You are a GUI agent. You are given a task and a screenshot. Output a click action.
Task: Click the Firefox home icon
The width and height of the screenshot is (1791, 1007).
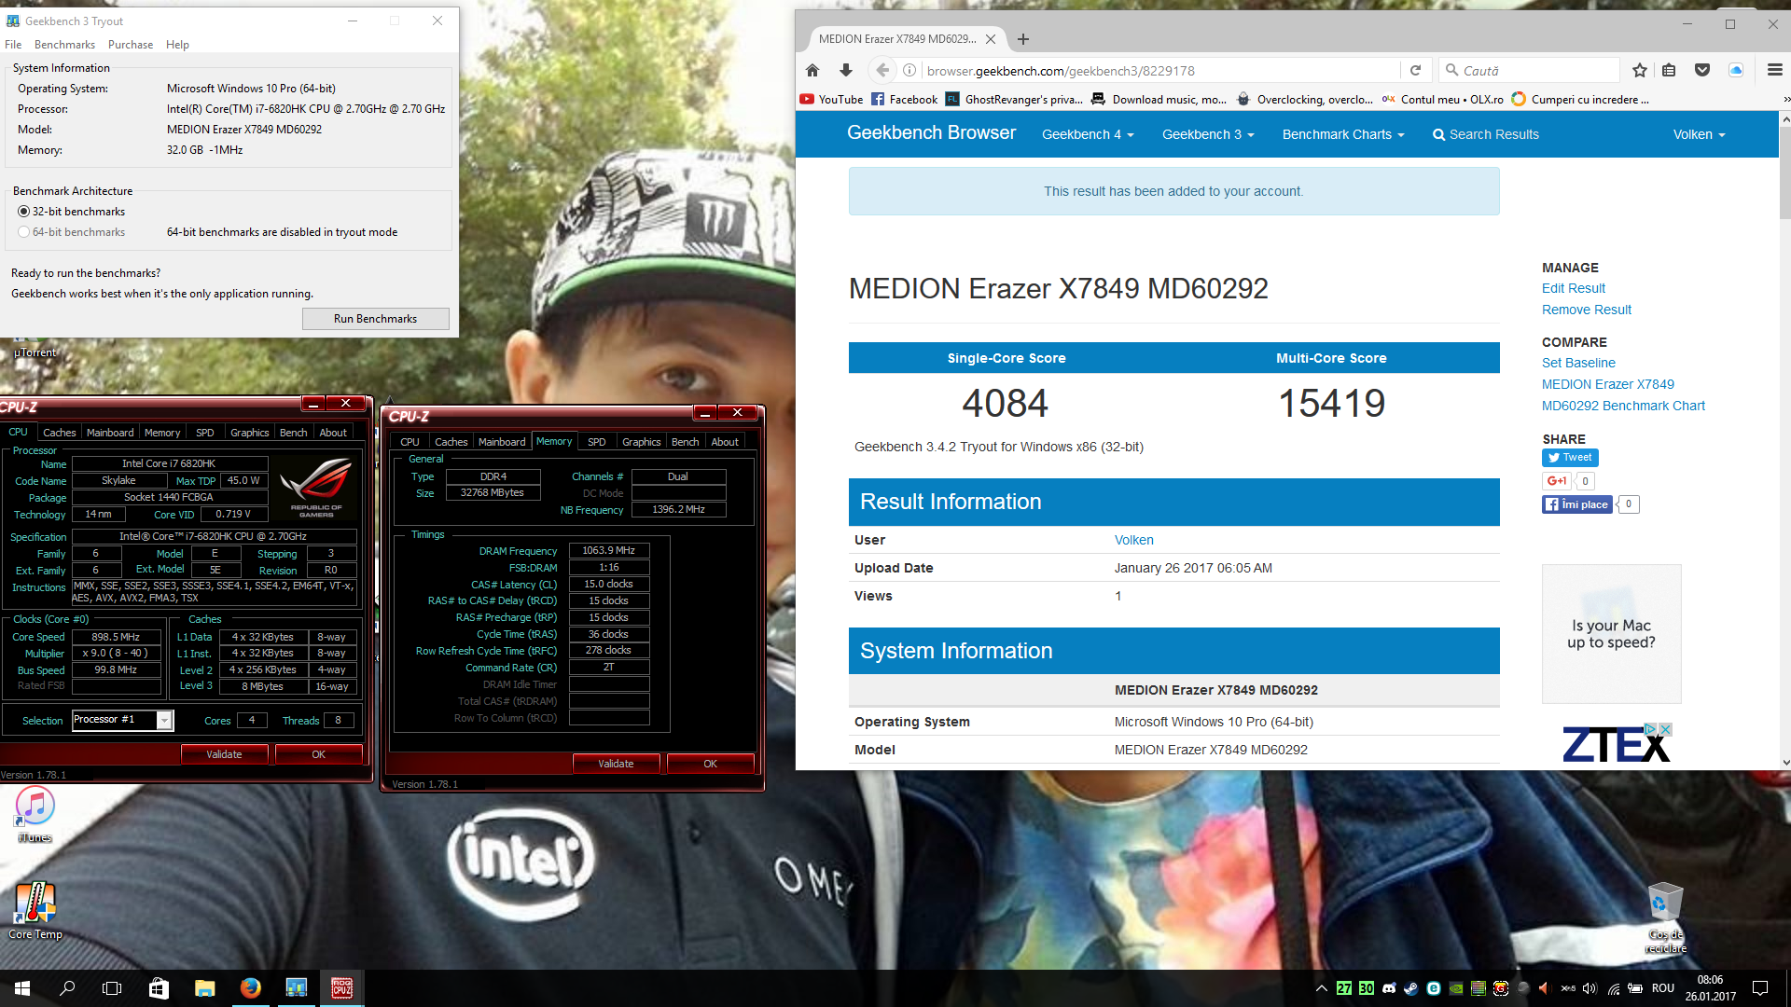(x=812, y=70)
